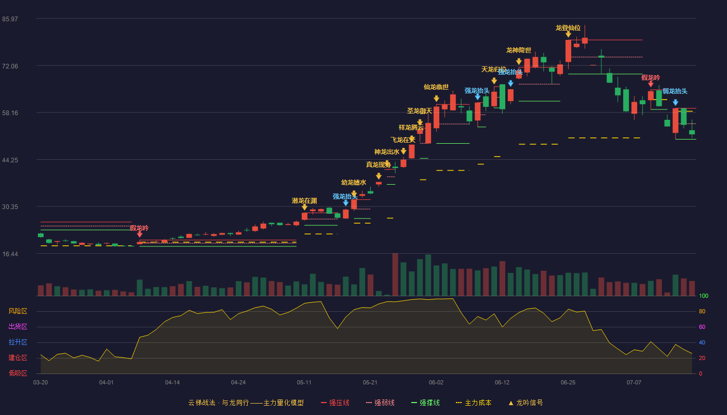Click the 04-14 date axis label
This screenshot has width=727, height=415.
(x=172, y=382)
